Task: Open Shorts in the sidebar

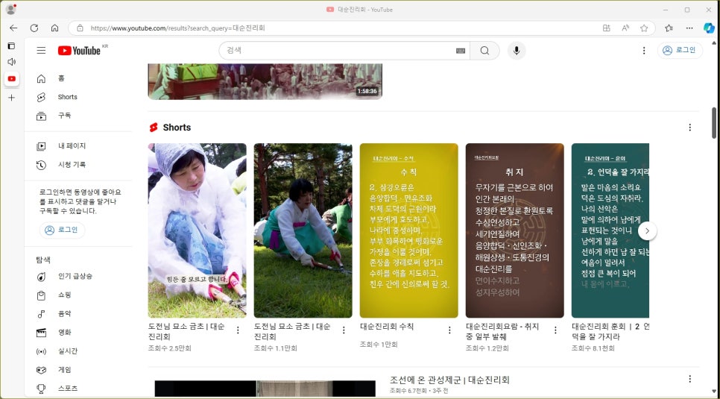Action: tap(78, 97)
